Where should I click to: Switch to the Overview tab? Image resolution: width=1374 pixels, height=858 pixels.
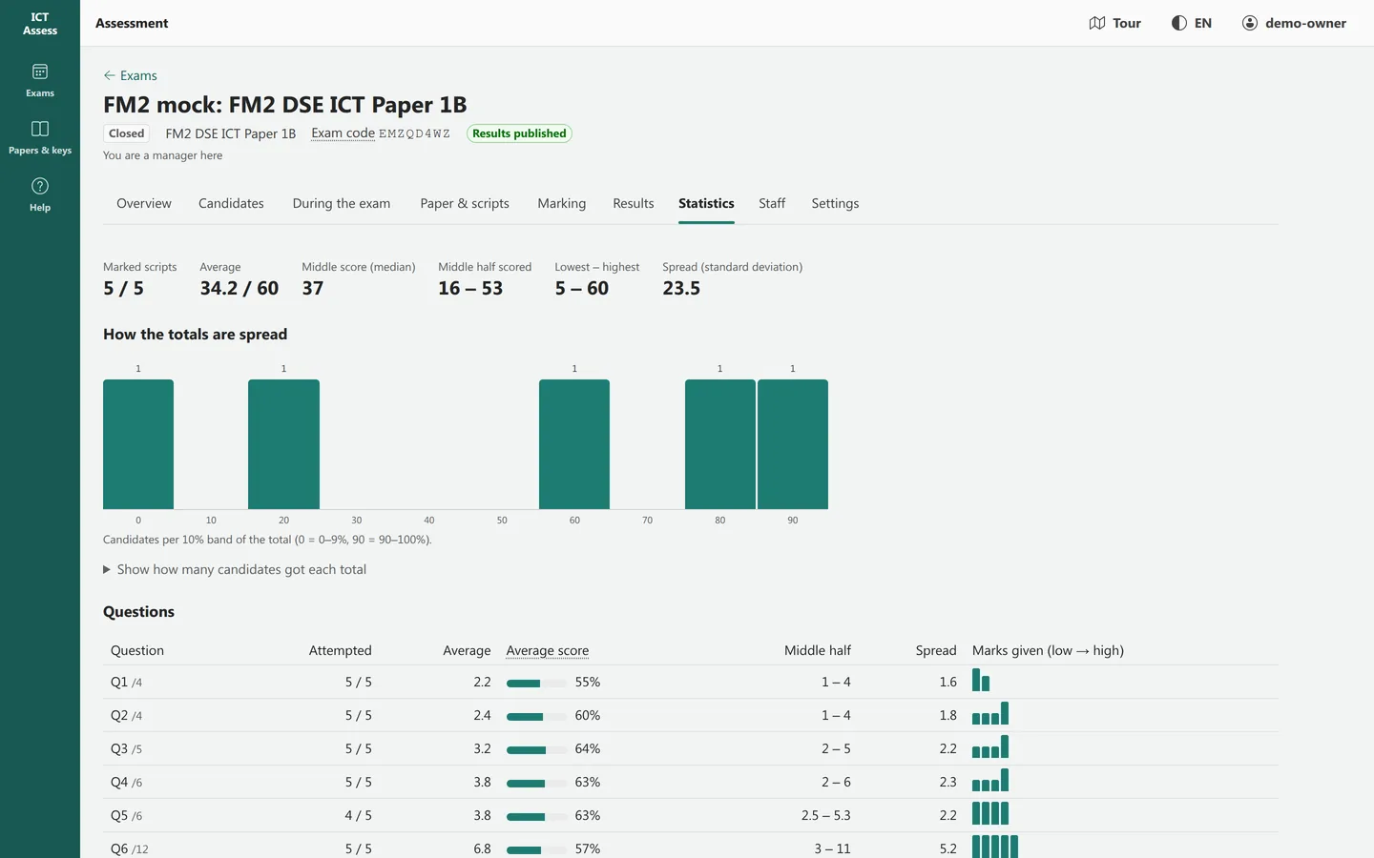[144, 203]
